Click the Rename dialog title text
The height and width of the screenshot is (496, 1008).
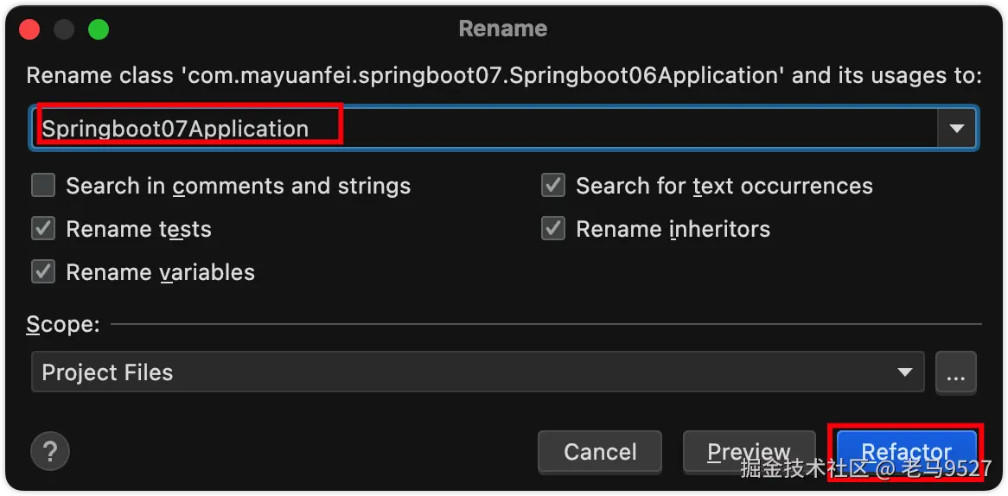(503, 29)
